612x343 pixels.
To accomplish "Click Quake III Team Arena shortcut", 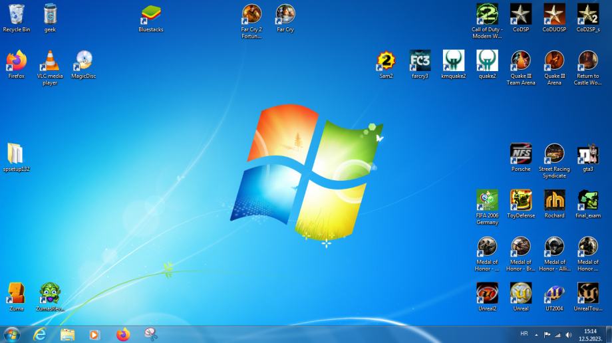I will (x=521, y=68).
